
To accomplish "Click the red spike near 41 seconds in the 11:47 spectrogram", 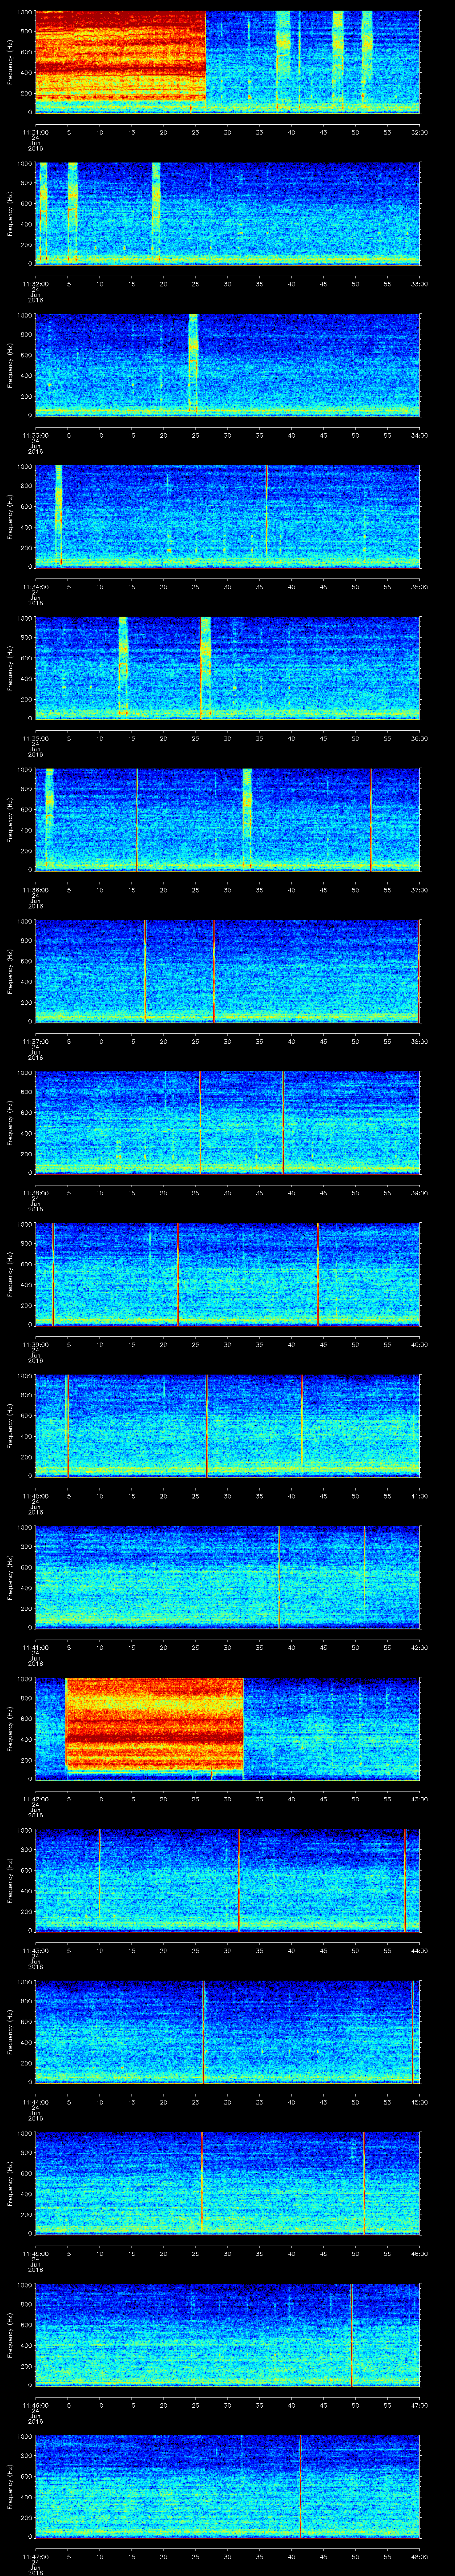I will (x=301, y=2485).
